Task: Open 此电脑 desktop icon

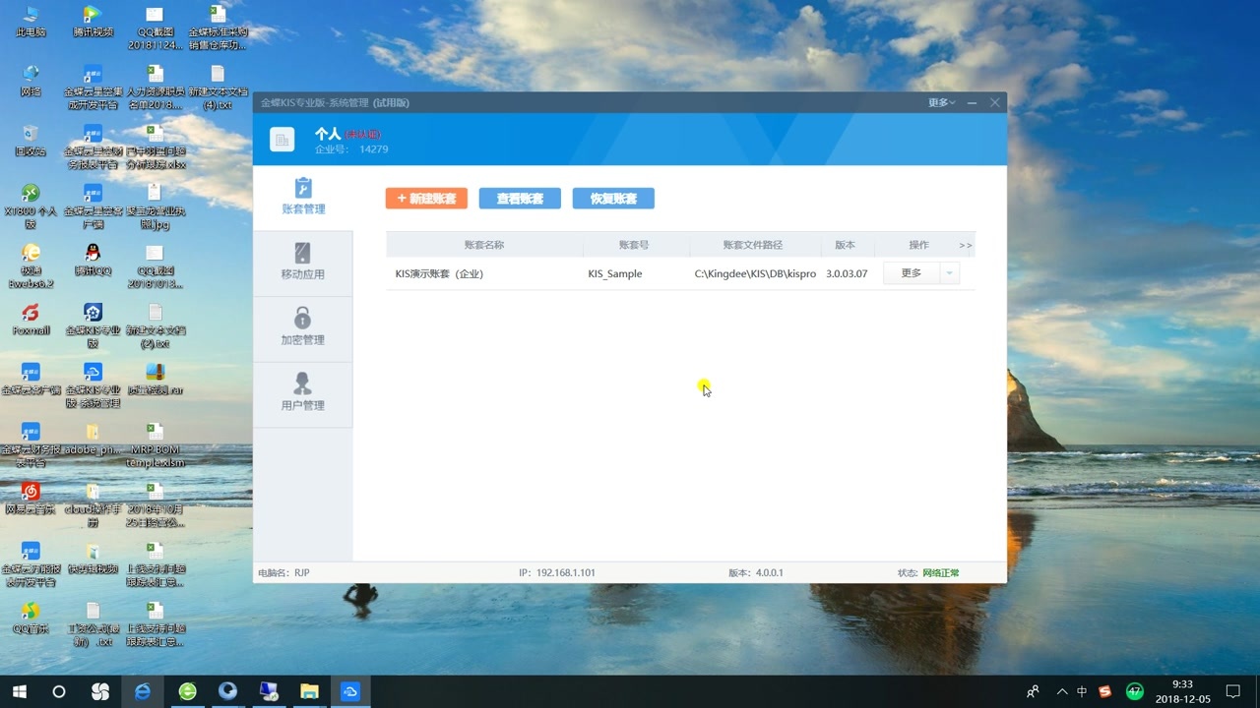Action: click(31, 22)
